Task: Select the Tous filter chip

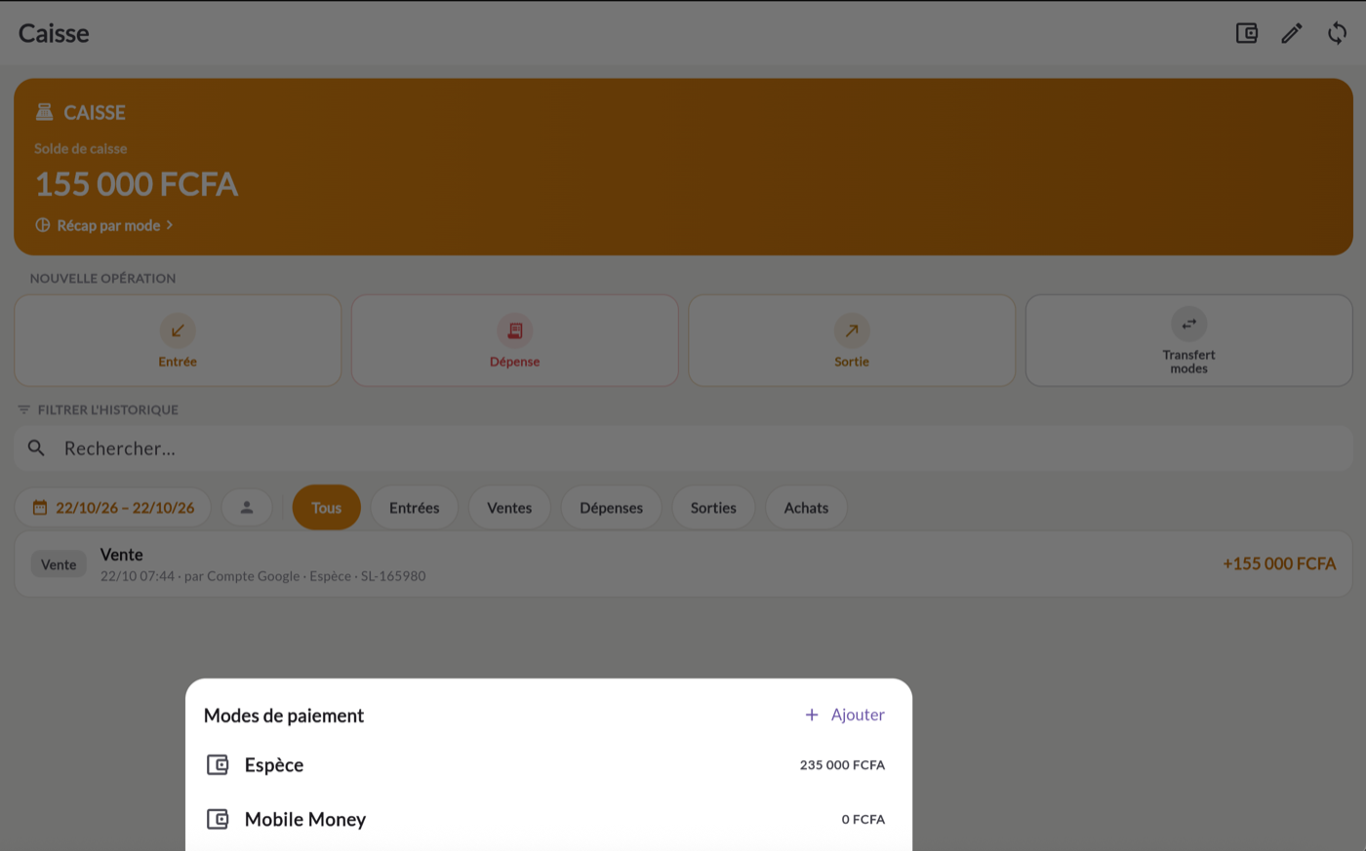Action: (327, 508)
